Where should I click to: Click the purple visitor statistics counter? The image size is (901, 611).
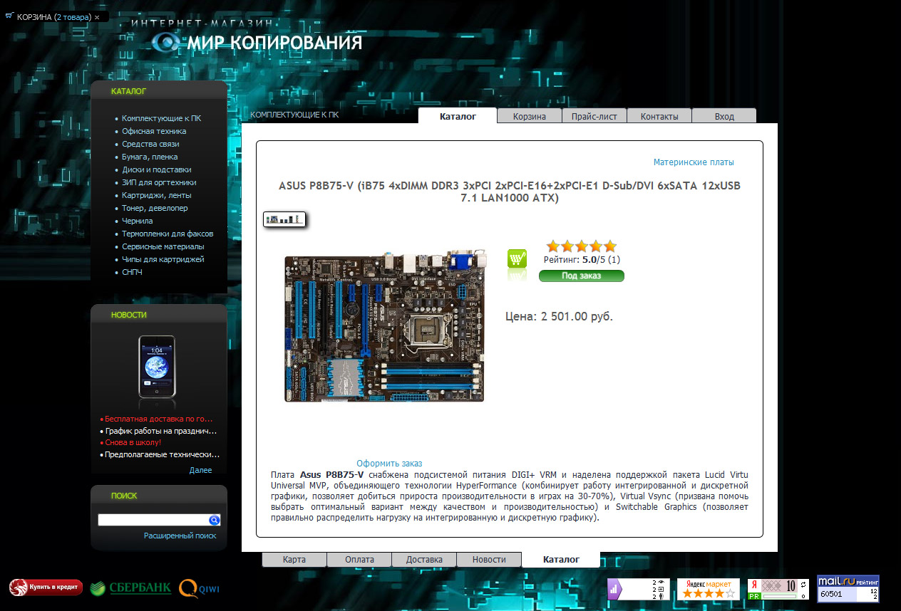tap(638, 589)
